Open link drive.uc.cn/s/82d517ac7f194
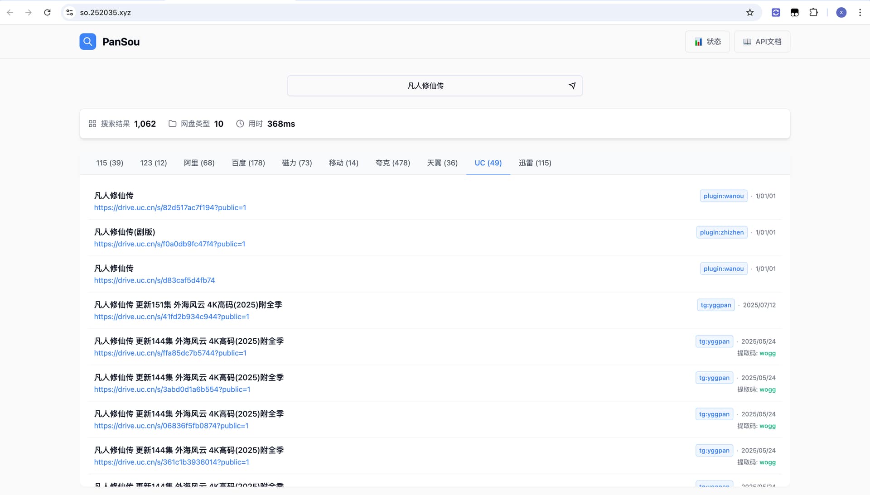 pos(170,207)
